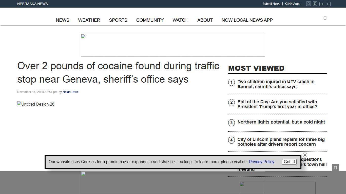
Task: Expand the SPORTS navigation item
Action: pyautogui.click(x=118, y=20)
